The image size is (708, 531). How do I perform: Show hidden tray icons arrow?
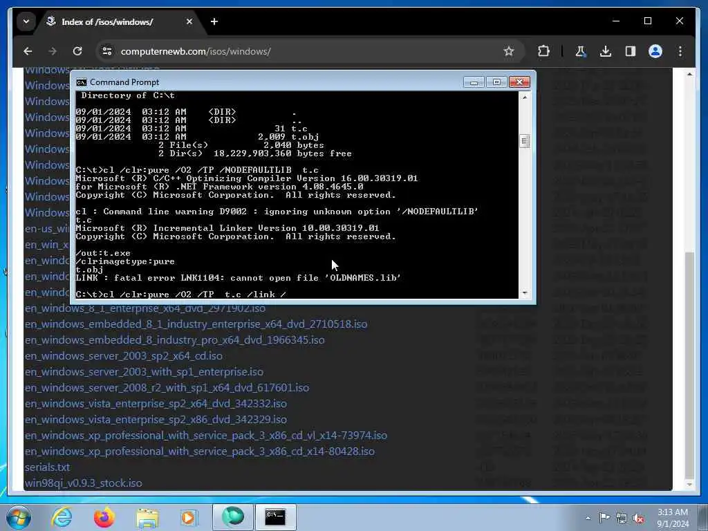coord(588,518)
